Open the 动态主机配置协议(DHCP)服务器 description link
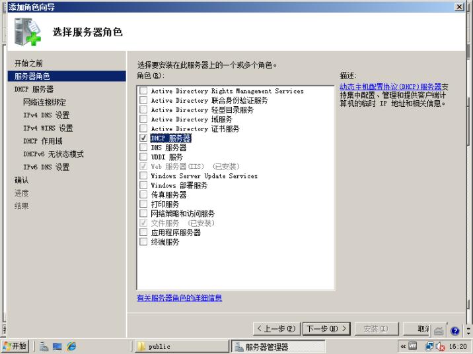The image size is (473, 354). pos(390,87)
